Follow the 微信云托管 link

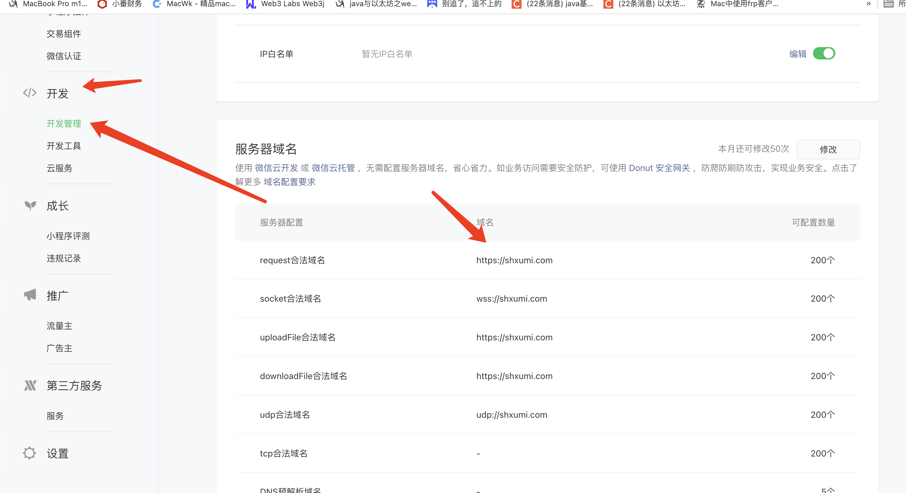point(333,168)
